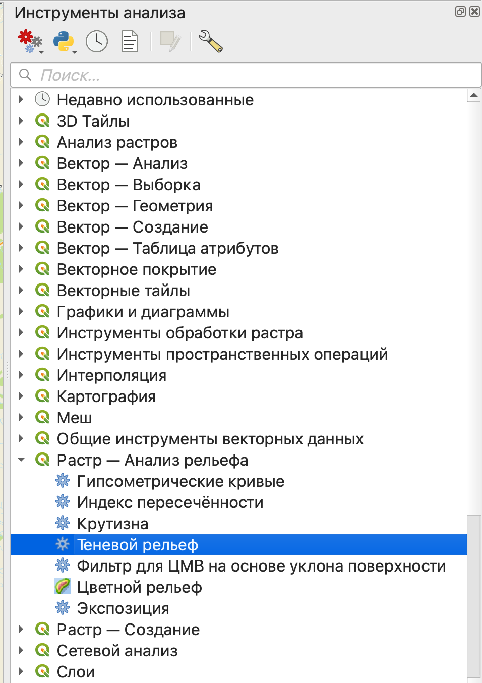
Task: Float the panel using the dock button
Action: click(x=460, y=12)
